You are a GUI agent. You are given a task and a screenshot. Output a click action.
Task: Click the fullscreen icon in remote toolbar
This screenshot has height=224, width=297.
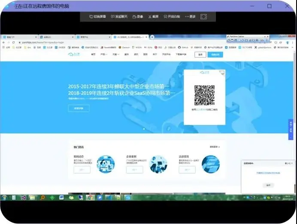coord(203,17)
